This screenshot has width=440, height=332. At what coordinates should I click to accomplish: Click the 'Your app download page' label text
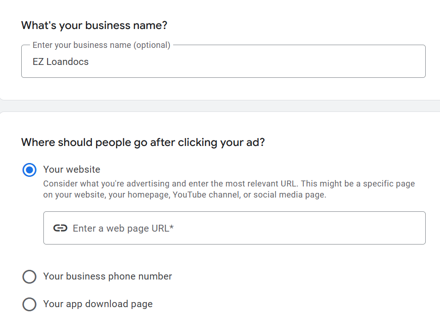pos(98,304)
